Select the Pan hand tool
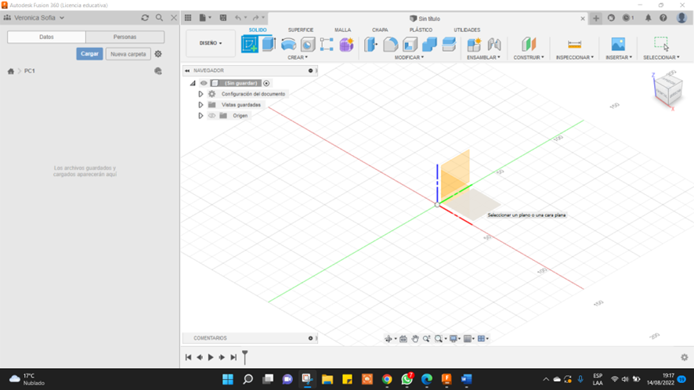Viewport: 694px width, 390px height. [414, 338]
